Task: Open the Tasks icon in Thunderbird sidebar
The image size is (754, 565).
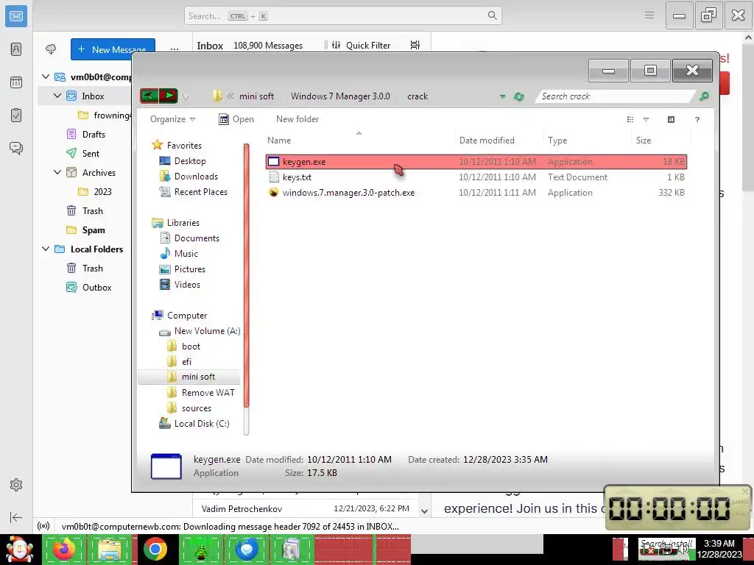Action: tap(16, 116)
